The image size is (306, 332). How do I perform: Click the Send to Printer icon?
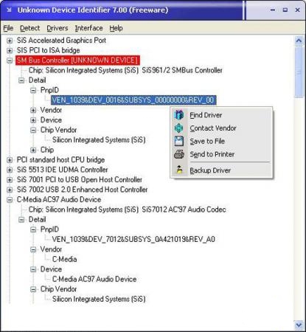coord(178,154)
